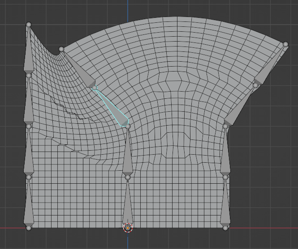Click the joint at mesh's bottom-right corner

click(x=225, y=228)
